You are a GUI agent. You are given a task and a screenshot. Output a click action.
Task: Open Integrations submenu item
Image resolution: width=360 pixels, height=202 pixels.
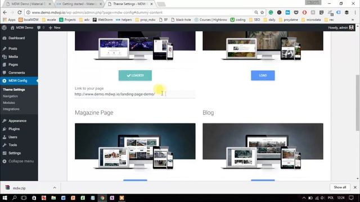[11, 109]
